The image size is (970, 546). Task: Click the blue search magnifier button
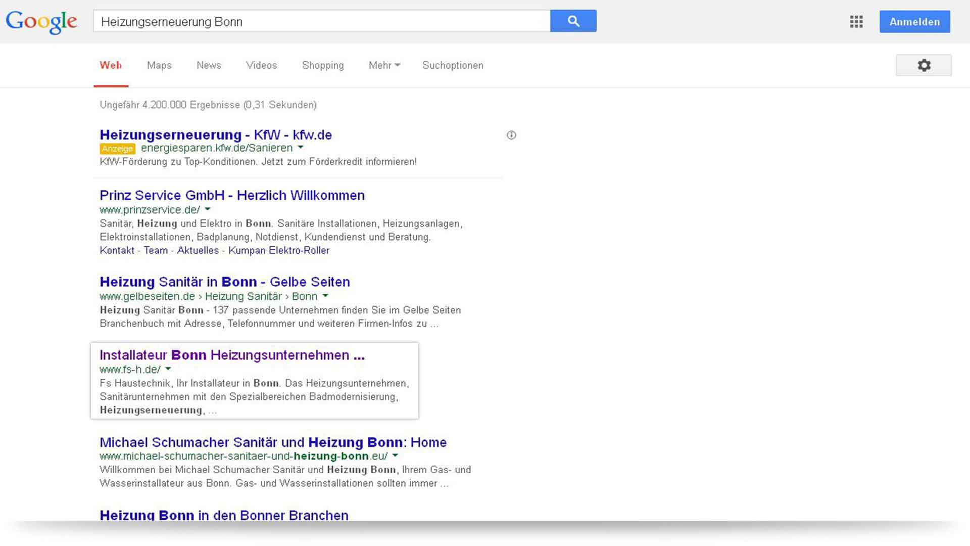click(x=573, y=21)
